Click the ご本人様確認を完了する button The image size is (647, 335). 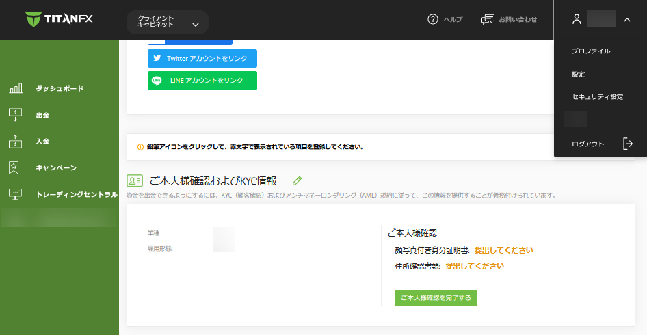[x=436, y=298]
